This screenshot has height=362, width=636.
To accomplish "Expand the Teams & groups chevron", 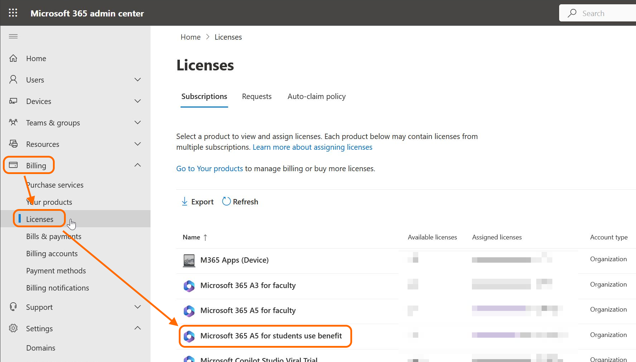I will (x=138, y=123).
